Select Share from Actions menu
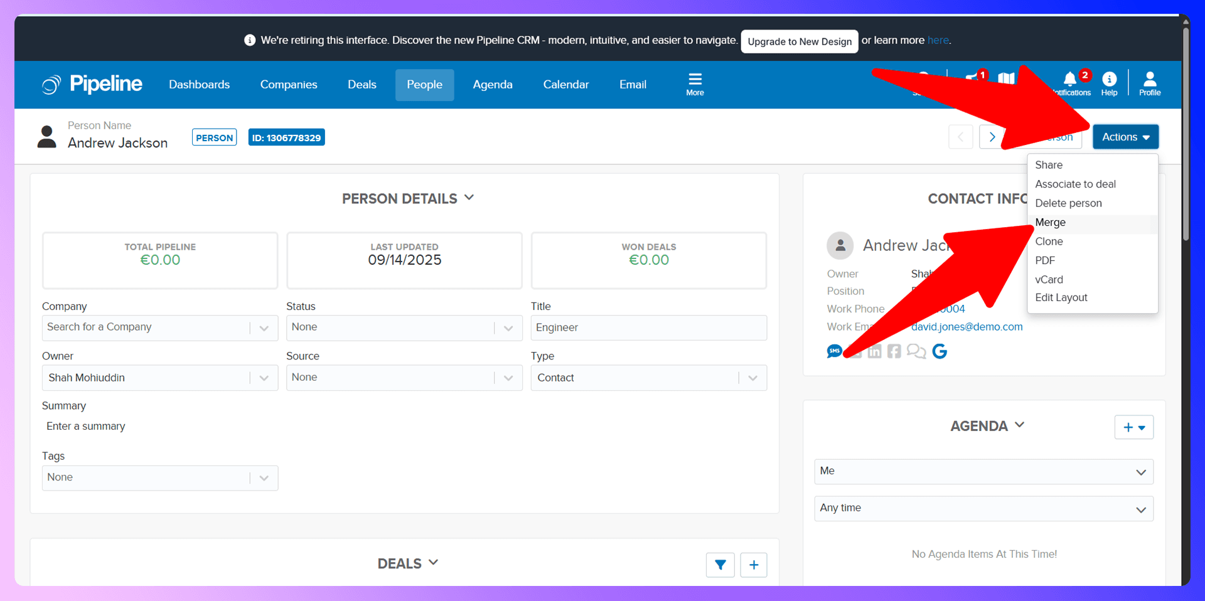The height and width of the screenshot is (601, 1205). click(x=1093, y=165)
